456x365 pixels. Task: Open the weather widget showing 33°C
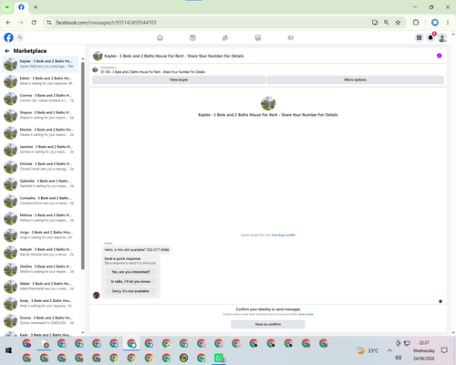point(368,350)
